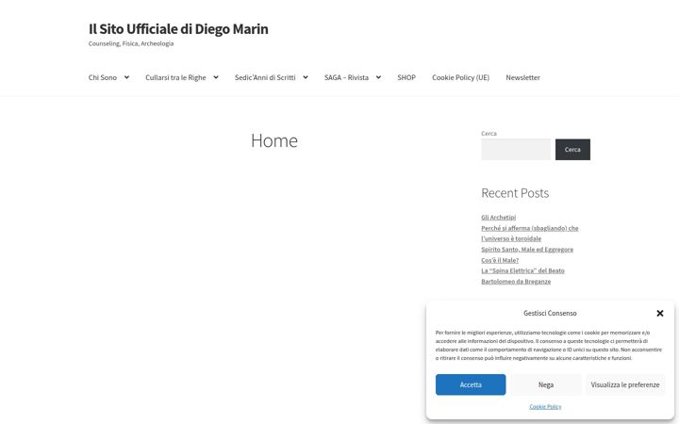Open the Newsletter page
The width and height of the screenshot is (679, 424).
(x=522, y=77)
